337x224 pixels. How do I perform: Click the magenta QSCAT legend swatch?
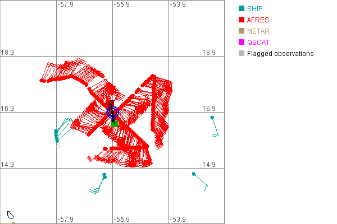pyautogui.click(x=242, y=43)
